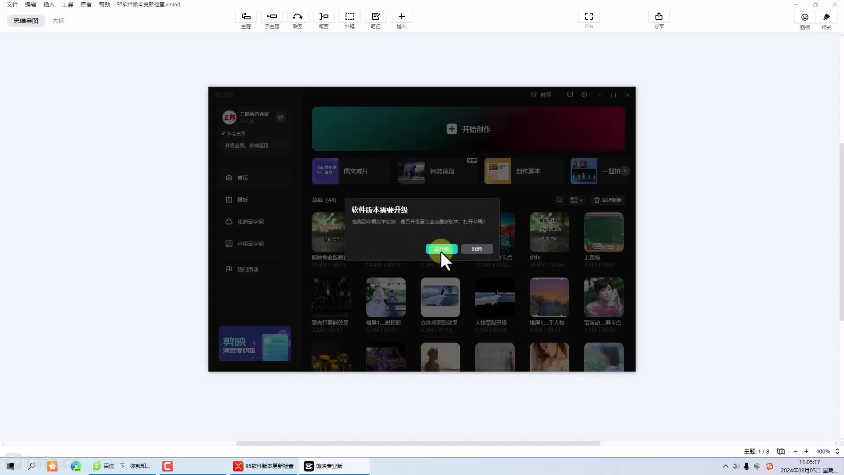Open the 文件 menu
Screen dimensions: 844x475
12,4
